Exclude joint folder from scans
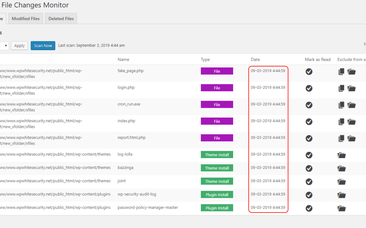 click(342, 182)
